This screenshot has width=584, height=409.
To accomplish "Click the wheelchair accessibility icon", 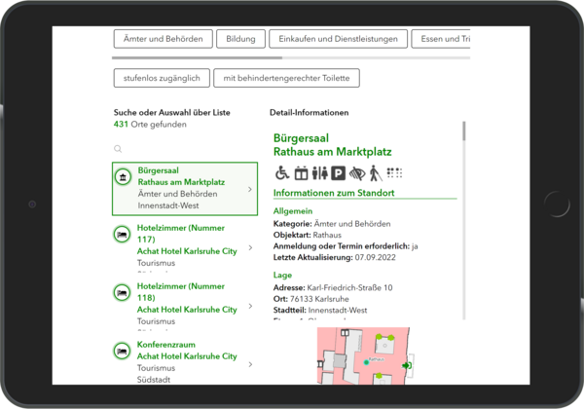I will pos(281,173).
